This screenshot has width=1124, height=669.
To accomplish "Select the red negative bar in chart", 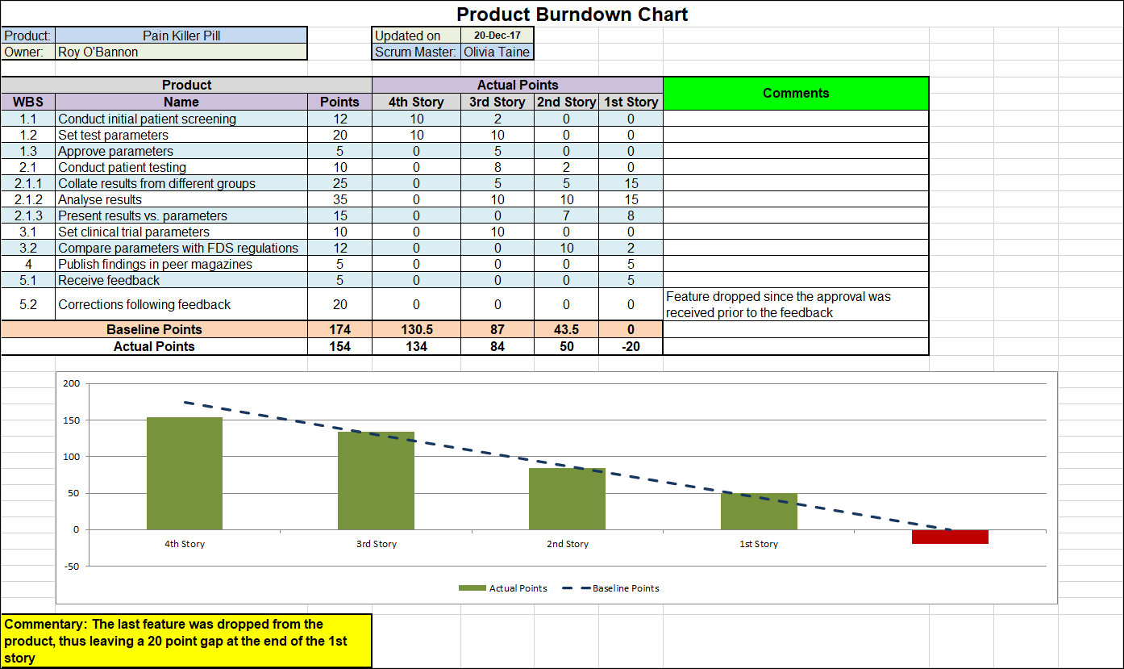I will pyautogui.click(x=950, y=535).
